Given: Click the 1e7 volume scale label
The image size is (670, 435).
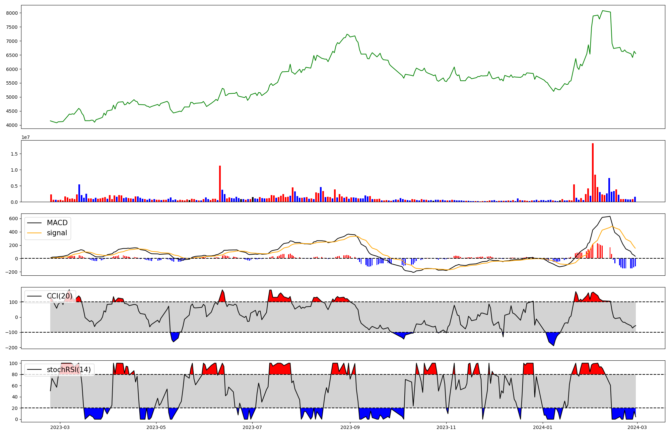Looking at the screenshot, I should pyautogui.click(x=26, y=137).
